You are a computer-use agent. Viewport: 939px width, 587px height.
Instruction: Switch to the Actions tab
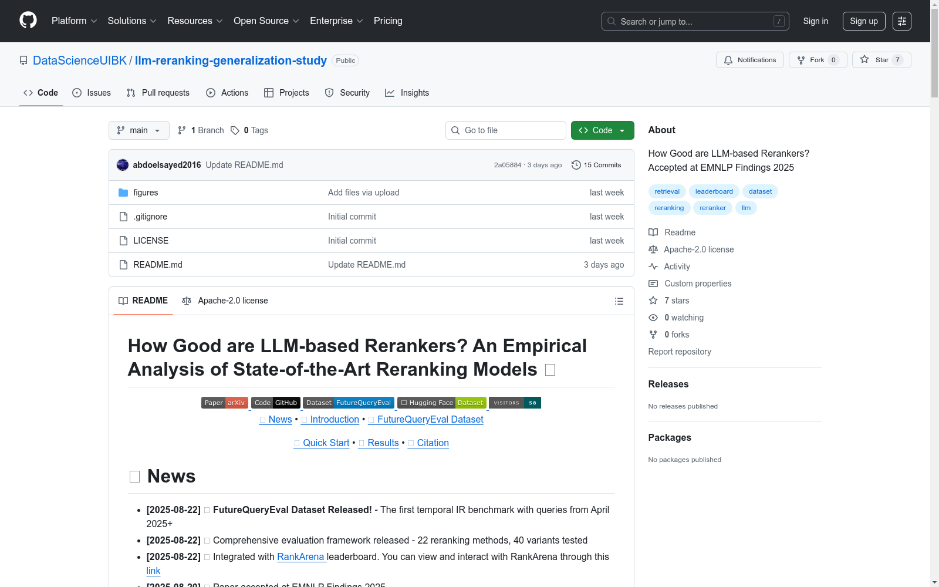click(227, 93)
